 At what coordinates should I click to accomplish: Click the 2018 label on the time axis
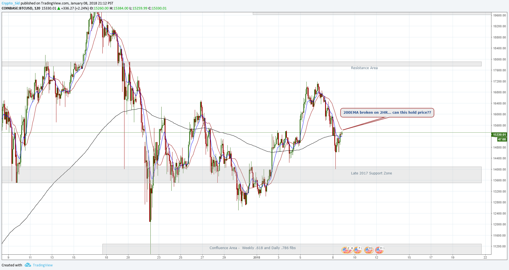point(257,257)
